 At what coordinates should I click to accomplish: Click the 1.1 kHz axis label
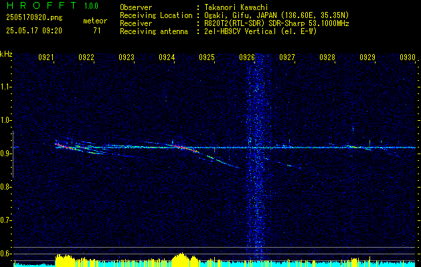[x=5, y=87]
